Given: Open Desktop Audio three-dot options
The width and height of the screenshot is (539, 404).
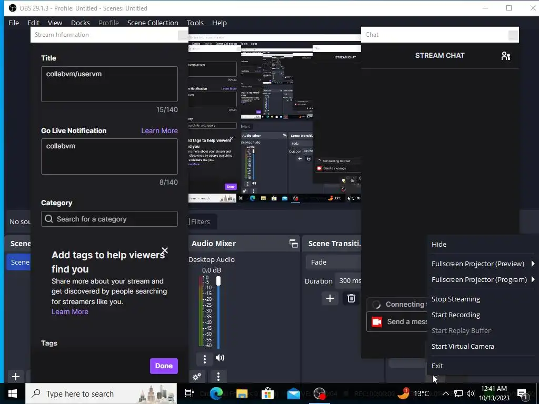Looking at the screenshot, I should 205,359.
